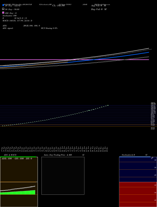157x207 pixels.
Task: Select the '200 Day = 0' legend text
Action: click(11, 13)
